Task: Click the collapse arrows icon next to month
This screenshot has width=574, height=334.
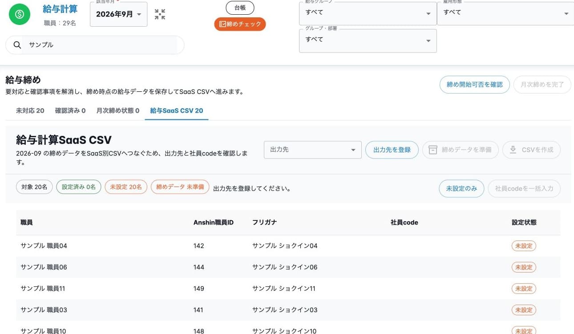Action: coord(160,14)
